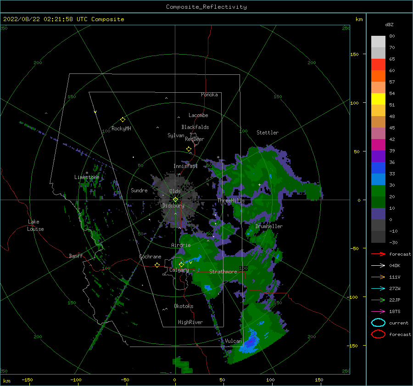This screenshot has height=386, width=413.
Task: Click the purple 39–36 dBZ color swatch
Action: tap(378, 156)
